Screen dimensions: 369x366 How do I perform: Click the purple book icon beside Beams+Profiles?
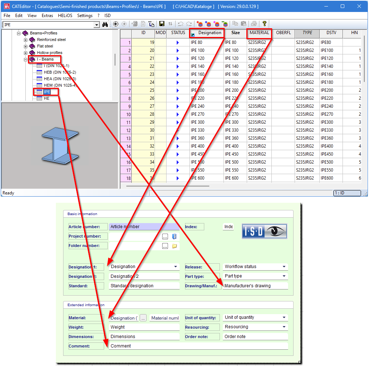point(25,33)
